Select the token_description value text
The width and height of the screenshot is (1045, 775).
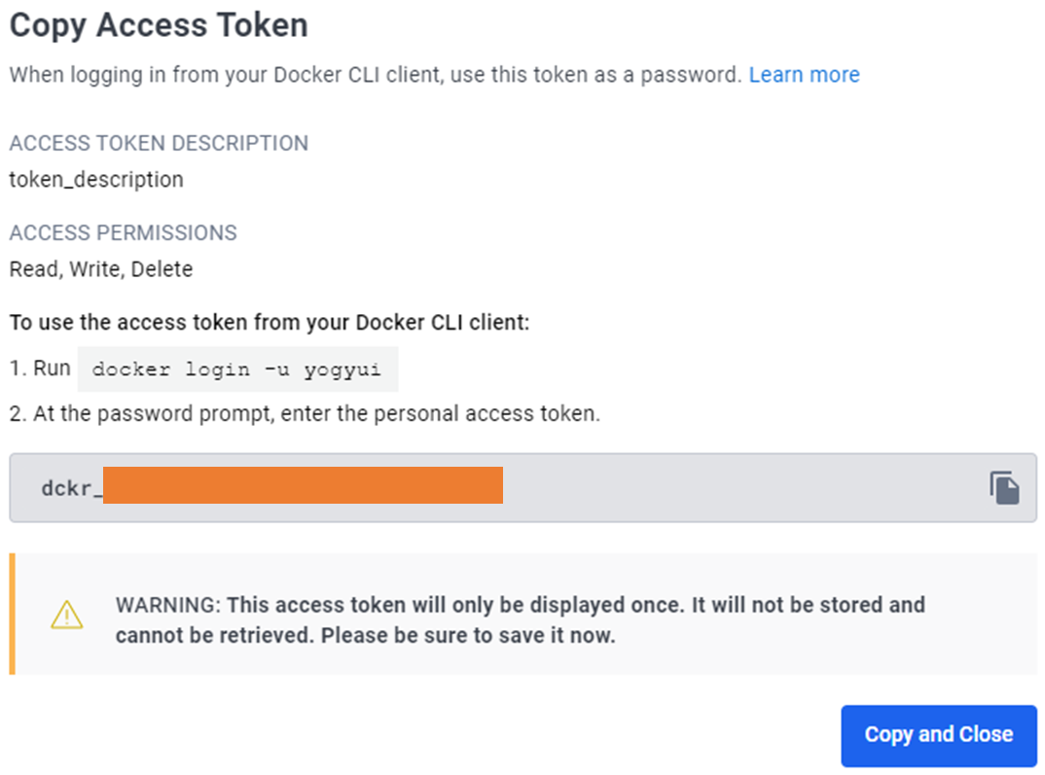coord(96,180)
